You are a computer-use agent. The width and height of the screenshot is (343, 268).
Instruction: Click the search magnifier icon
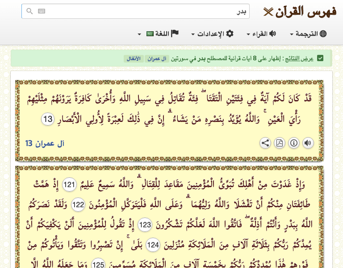click(x=29, y=12)
